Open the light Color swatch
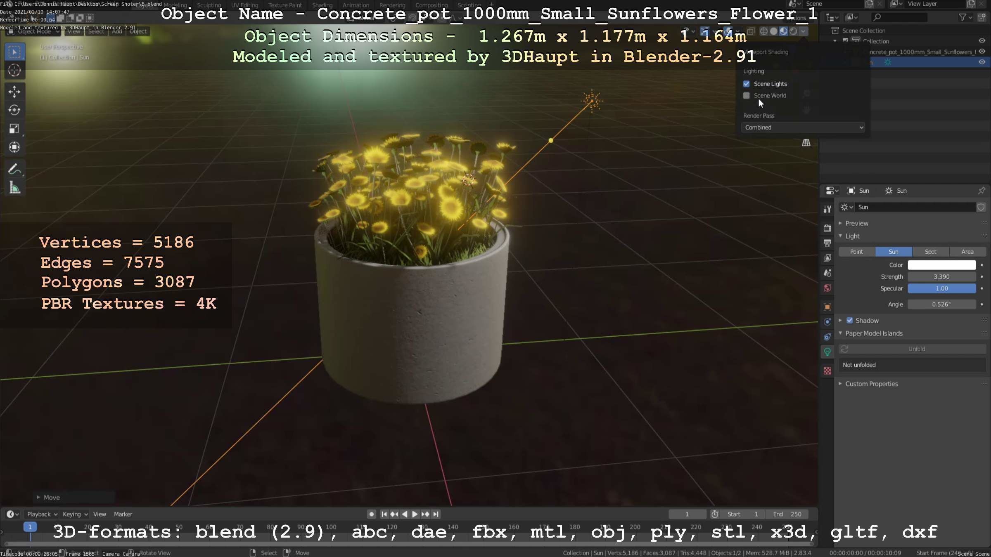The image size is (991, 557). click(942, 265)
